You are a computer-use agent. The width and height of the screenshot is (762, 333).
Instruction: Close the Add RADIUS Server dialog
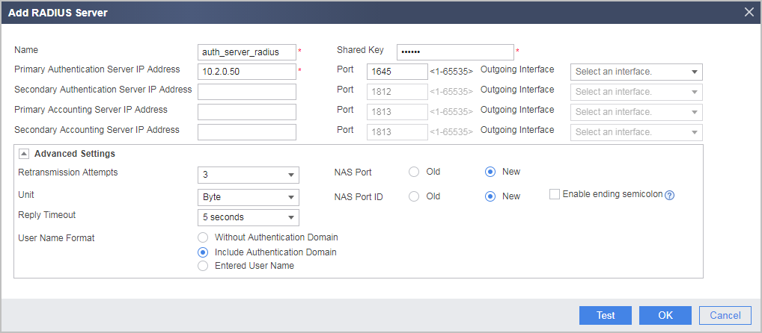pyautogui.click(x=749, y=12)
